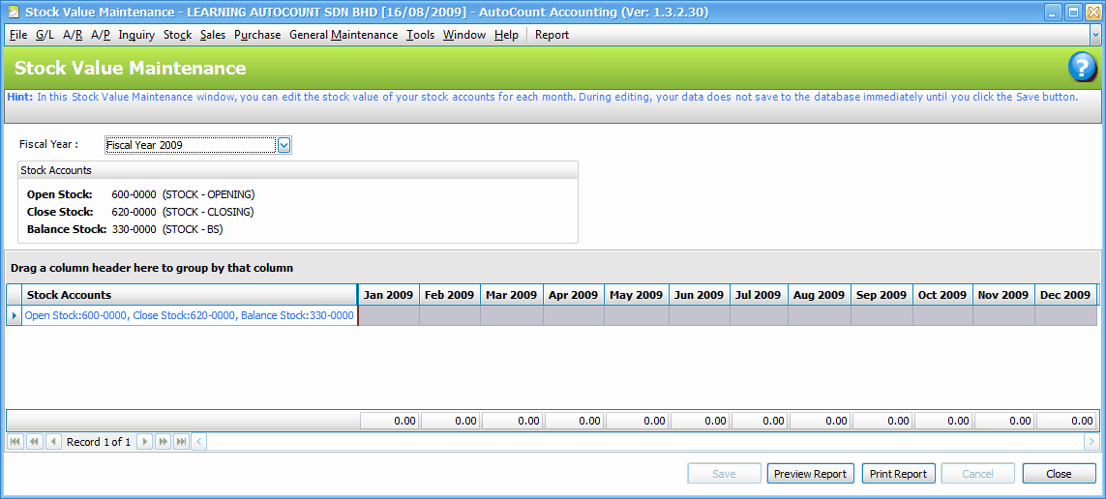Click the AutoCount app icon in title bar
This screenshot has height=499, width=1106.
pos(12,12)
